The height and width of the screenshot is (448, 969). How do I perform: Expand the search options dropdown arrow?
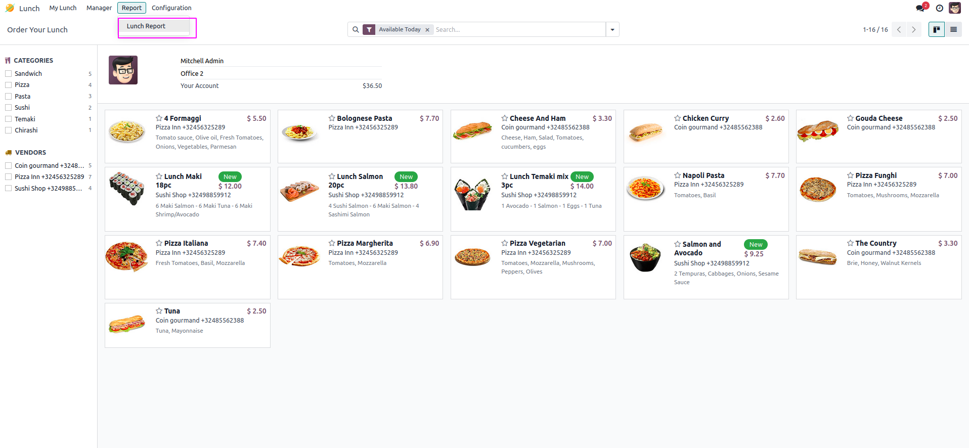(612, 29)
